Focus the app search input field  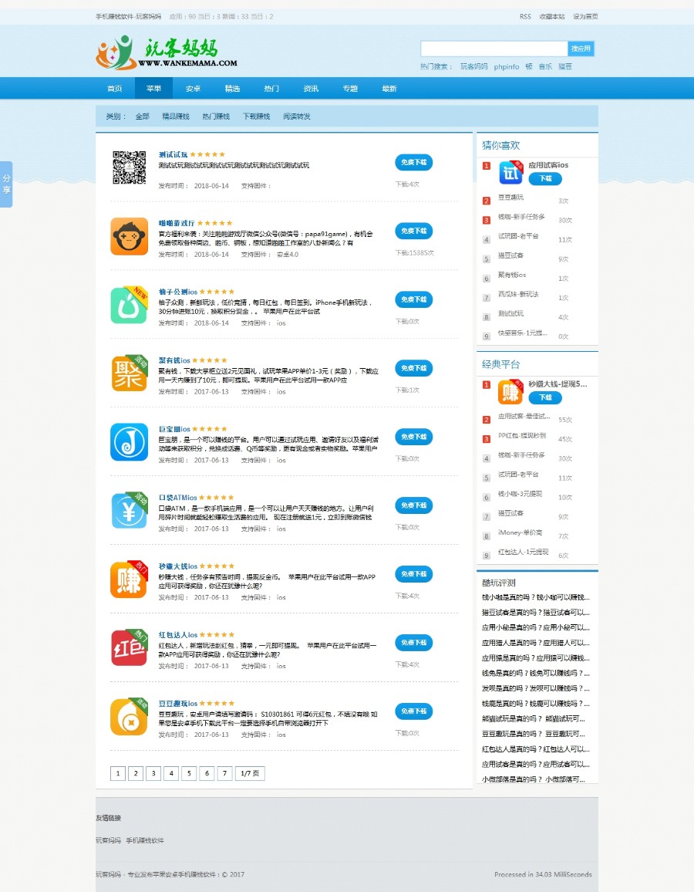pyautogui.click(x=494, y=49)
